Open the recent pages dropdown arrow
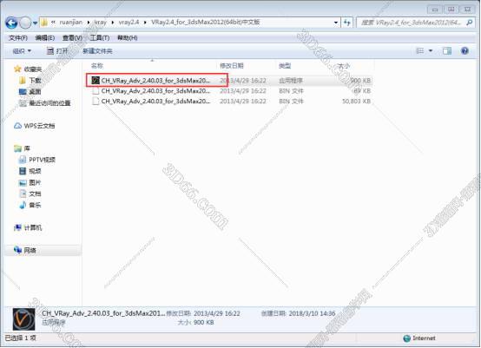This screenshot has width=481, height=348. coord(36,23)
